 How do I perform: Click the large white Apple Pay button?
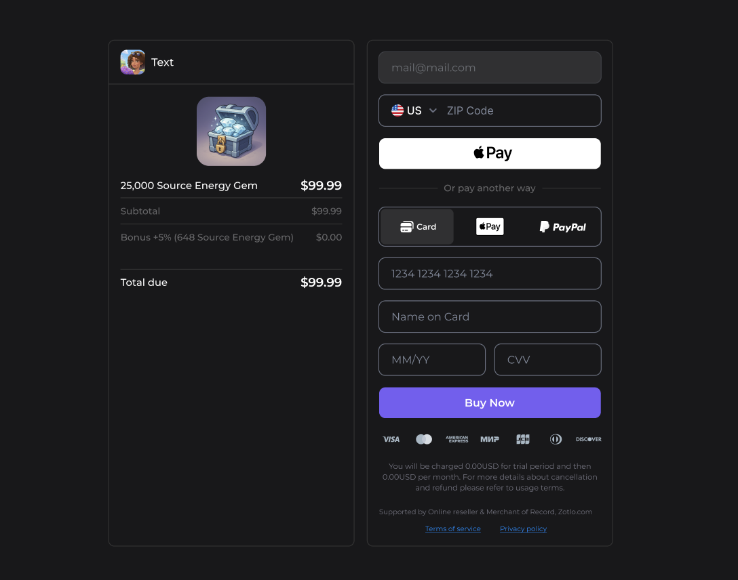click(490, 154)
